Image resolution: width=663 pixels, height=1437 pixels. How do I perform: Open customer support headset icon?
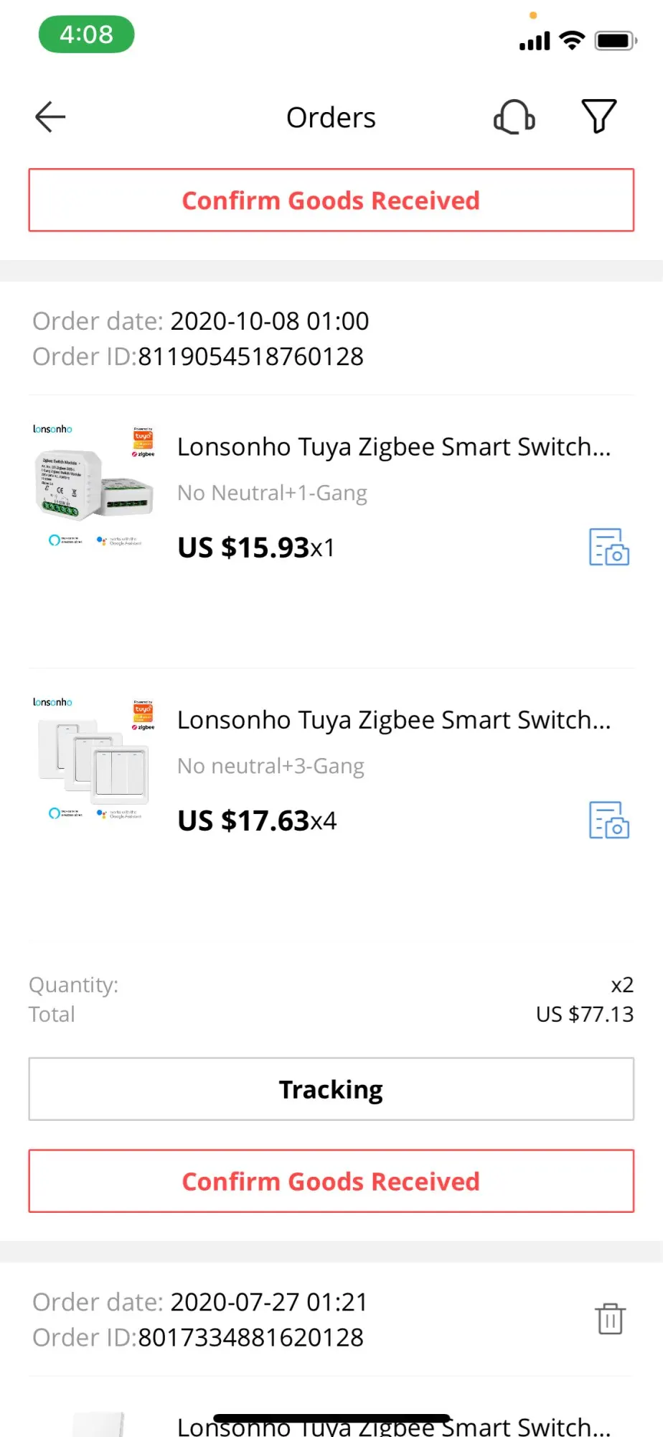tap(514, 117)
